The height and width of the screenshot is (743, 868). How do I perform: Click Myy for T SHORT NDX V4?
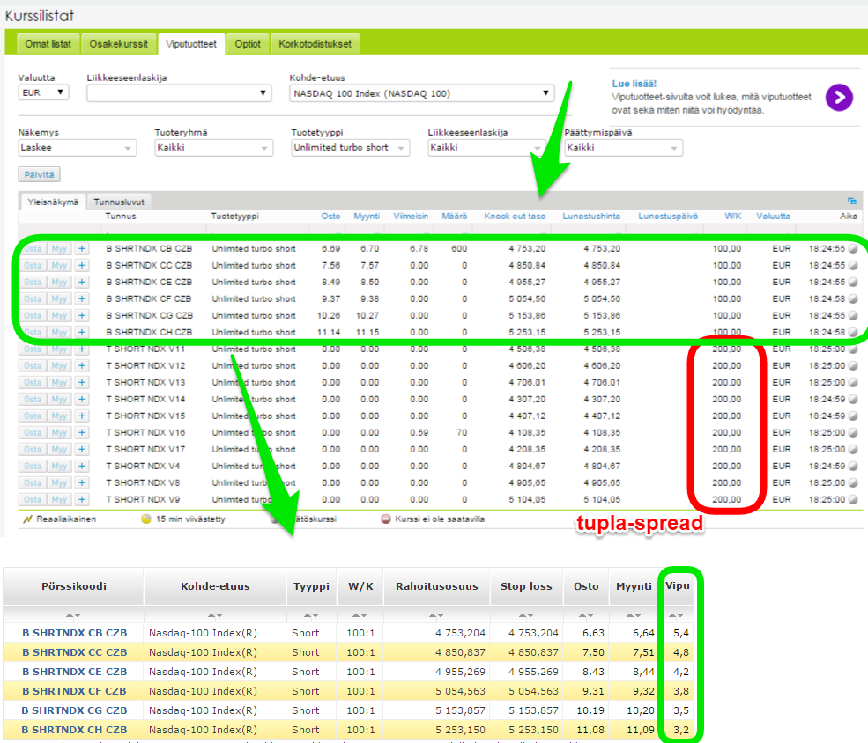click(x=59, y=466)
